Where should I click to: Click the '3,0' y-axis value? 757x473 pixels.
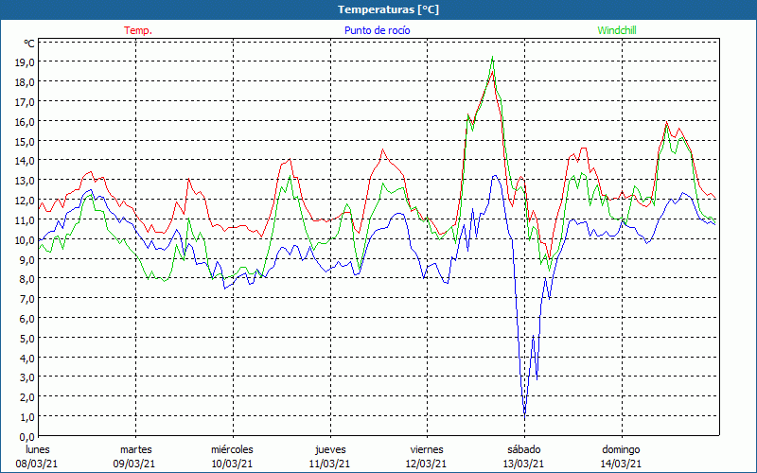point(27,377)
